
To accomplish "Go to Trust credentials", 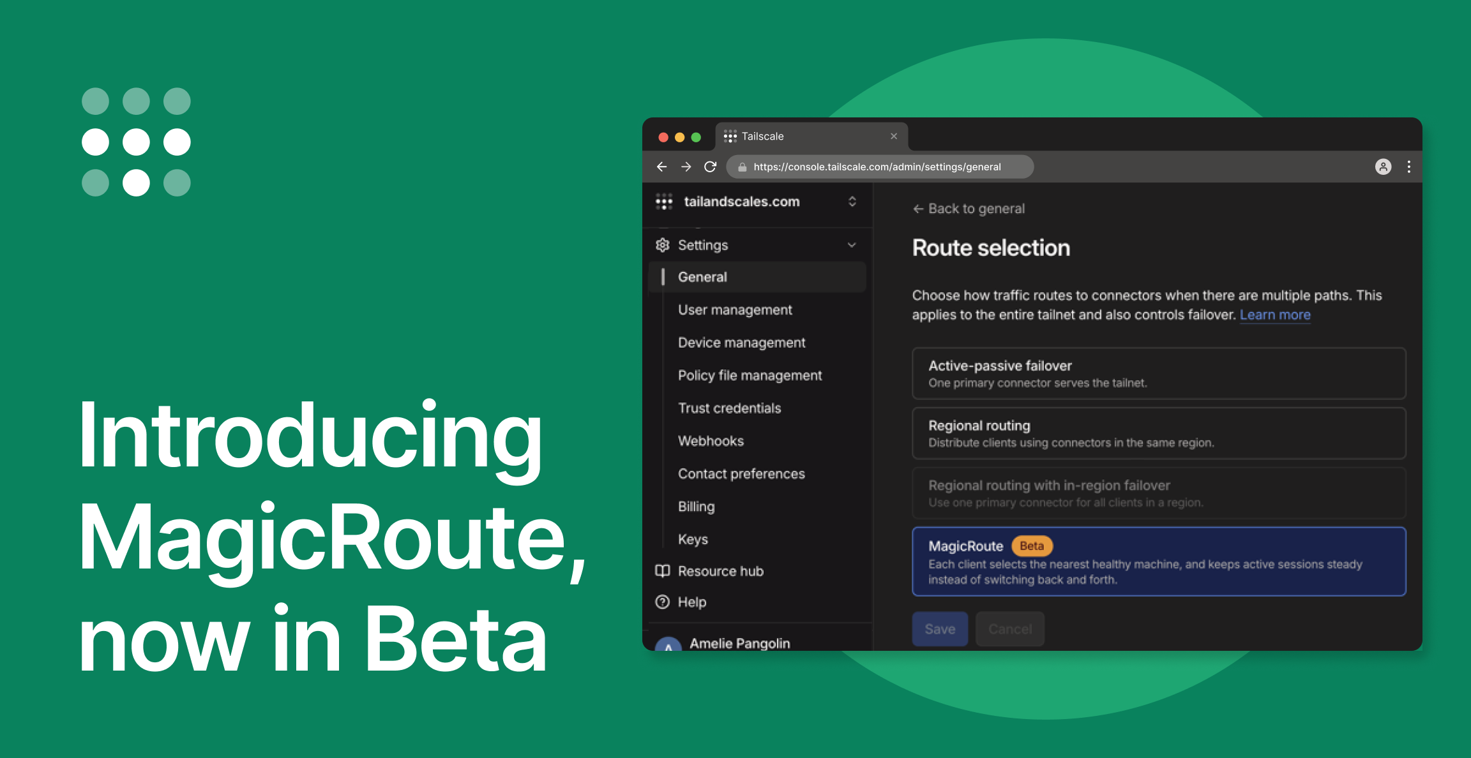I will pos(729,408).
